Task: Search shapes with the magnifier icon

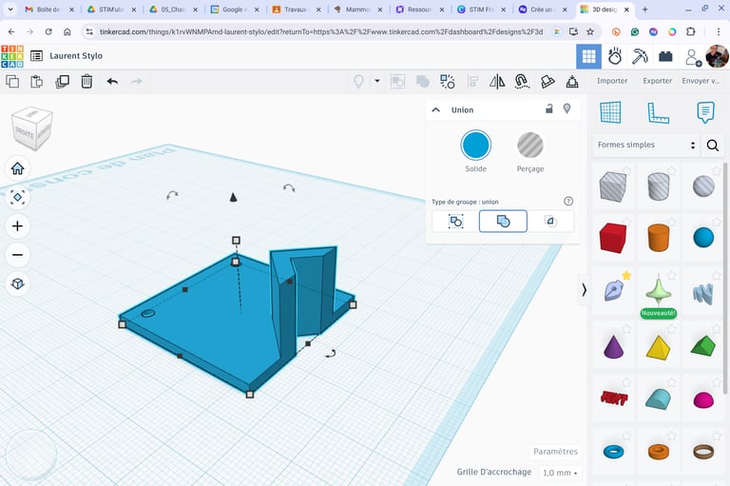Action: [x=713, y=146]
